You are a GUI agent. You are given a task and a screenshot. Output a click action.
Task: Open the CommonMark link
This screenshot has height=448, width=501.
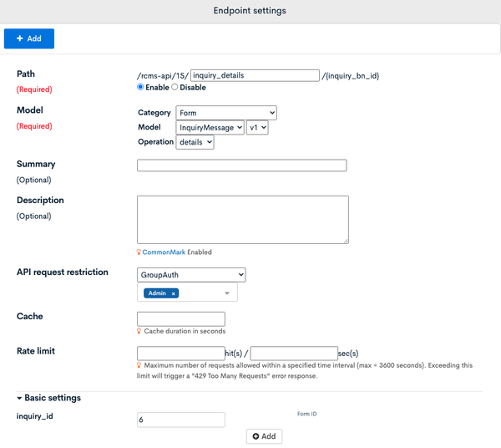point(164,252)
